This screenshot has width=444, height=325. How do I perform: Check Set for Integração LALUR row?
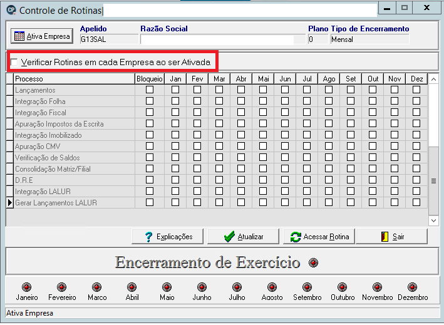351,191
